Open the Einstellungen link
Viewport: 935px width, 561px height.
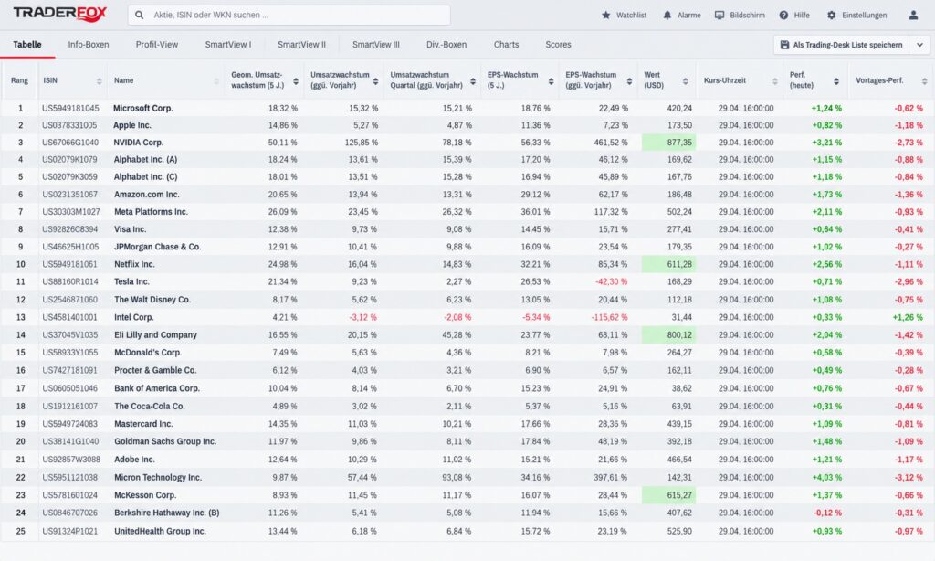pos(865,15)
